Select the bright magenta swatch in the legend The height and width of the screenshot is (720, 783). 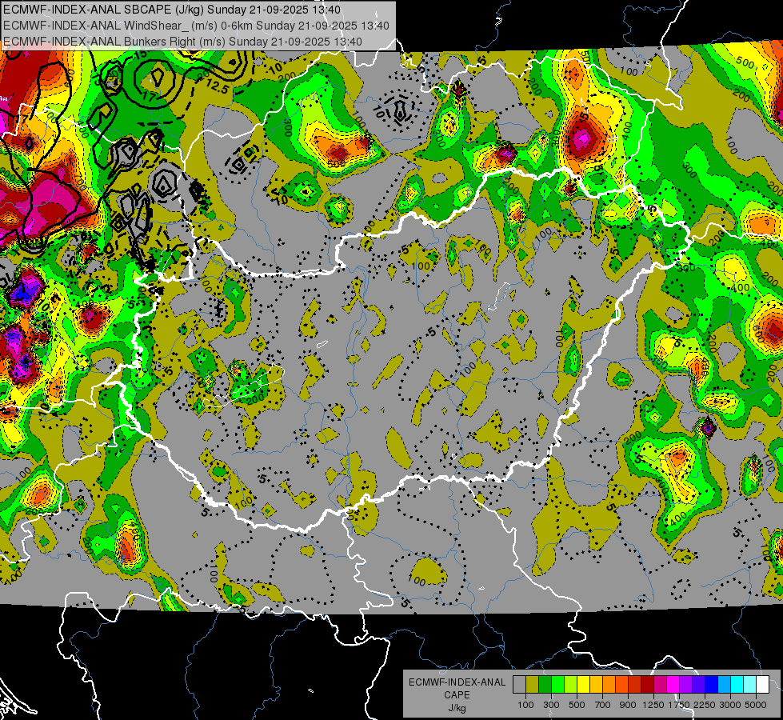(673, 685)
